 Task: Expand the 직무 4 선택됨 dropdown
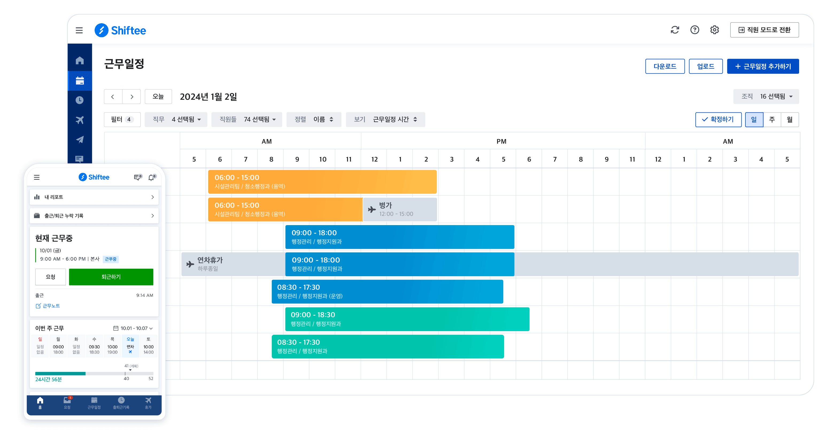point(176,119)
